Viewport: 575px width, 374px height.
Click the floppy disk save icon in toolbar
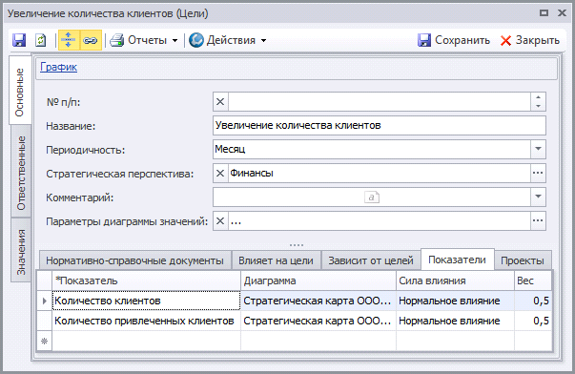coord(19,40)
